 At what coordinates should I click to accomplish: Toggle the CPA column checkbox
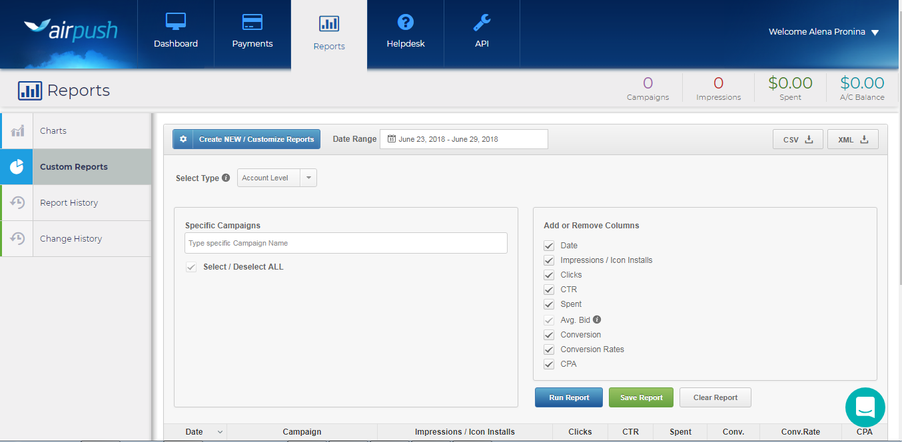(549, 364)
